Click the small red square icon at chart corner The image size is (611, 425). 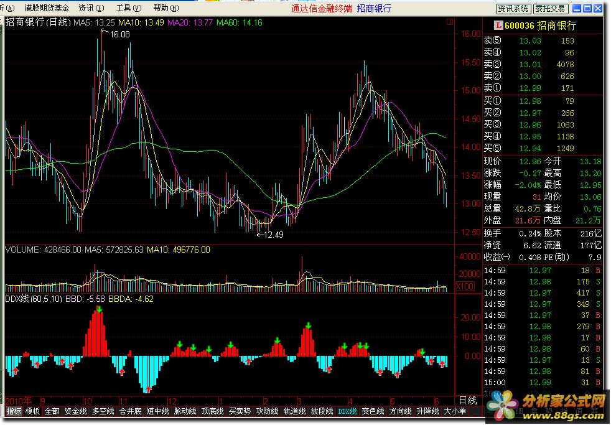[450, 22]
